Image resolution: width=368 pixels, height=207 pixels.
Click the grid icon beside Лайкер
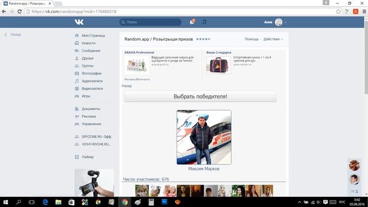(76, 157)
